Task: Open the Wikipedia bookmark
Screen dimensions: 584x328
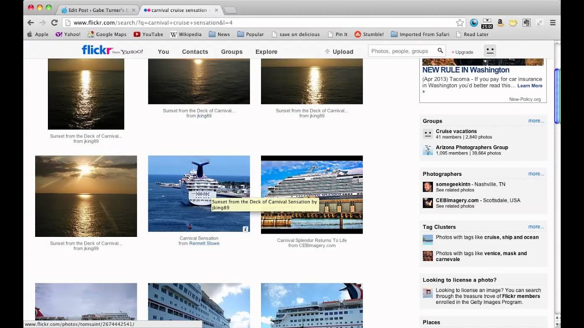Action: (x=186, y=34)
